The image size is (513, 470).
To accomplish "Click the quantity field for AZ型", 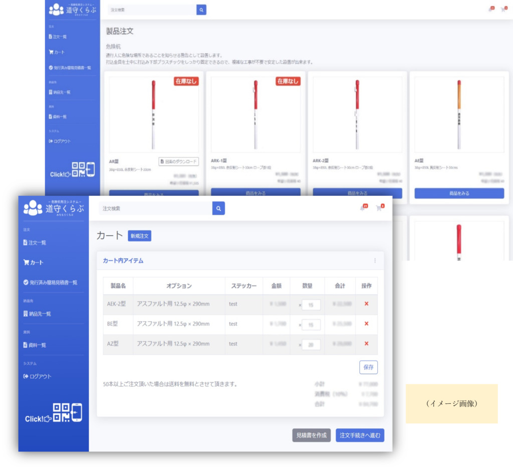I will [x=311, y=345].
